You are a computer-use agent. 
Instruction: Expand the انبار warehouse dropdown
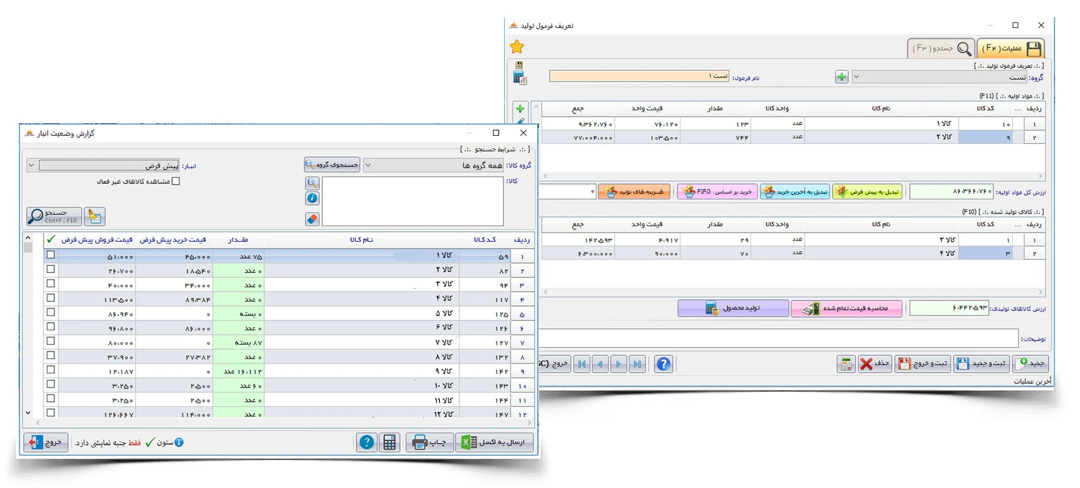click(x=31, y=165)
